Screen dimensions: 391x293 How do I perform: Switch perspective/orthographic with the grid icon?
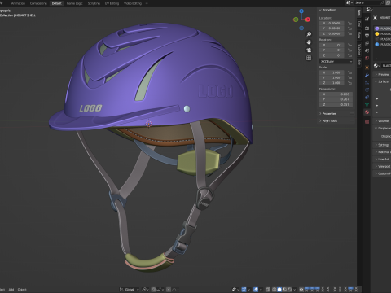[309, 58]
